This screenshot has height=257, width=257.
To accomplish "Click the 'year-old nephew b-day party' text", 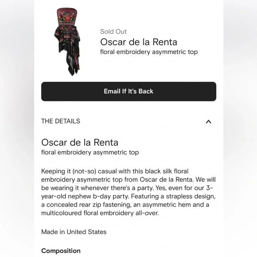I will click(x=85, y=196).
